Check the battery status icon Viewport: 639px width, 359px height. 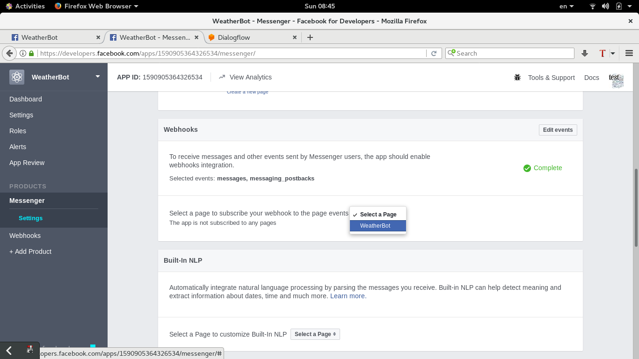coord(619,6)
